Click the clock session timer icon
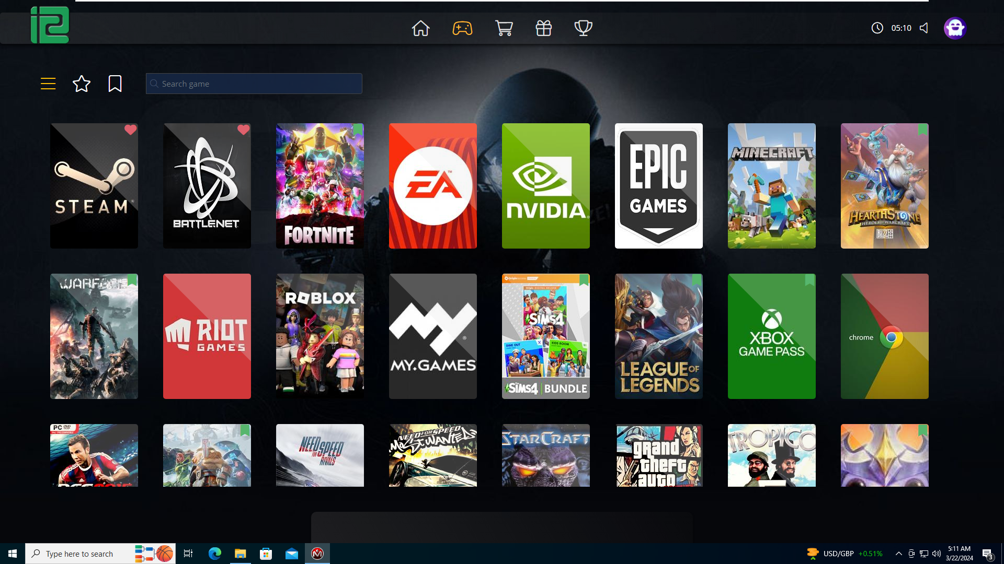This screenshot has height=564, width=1004. (877, 28)
